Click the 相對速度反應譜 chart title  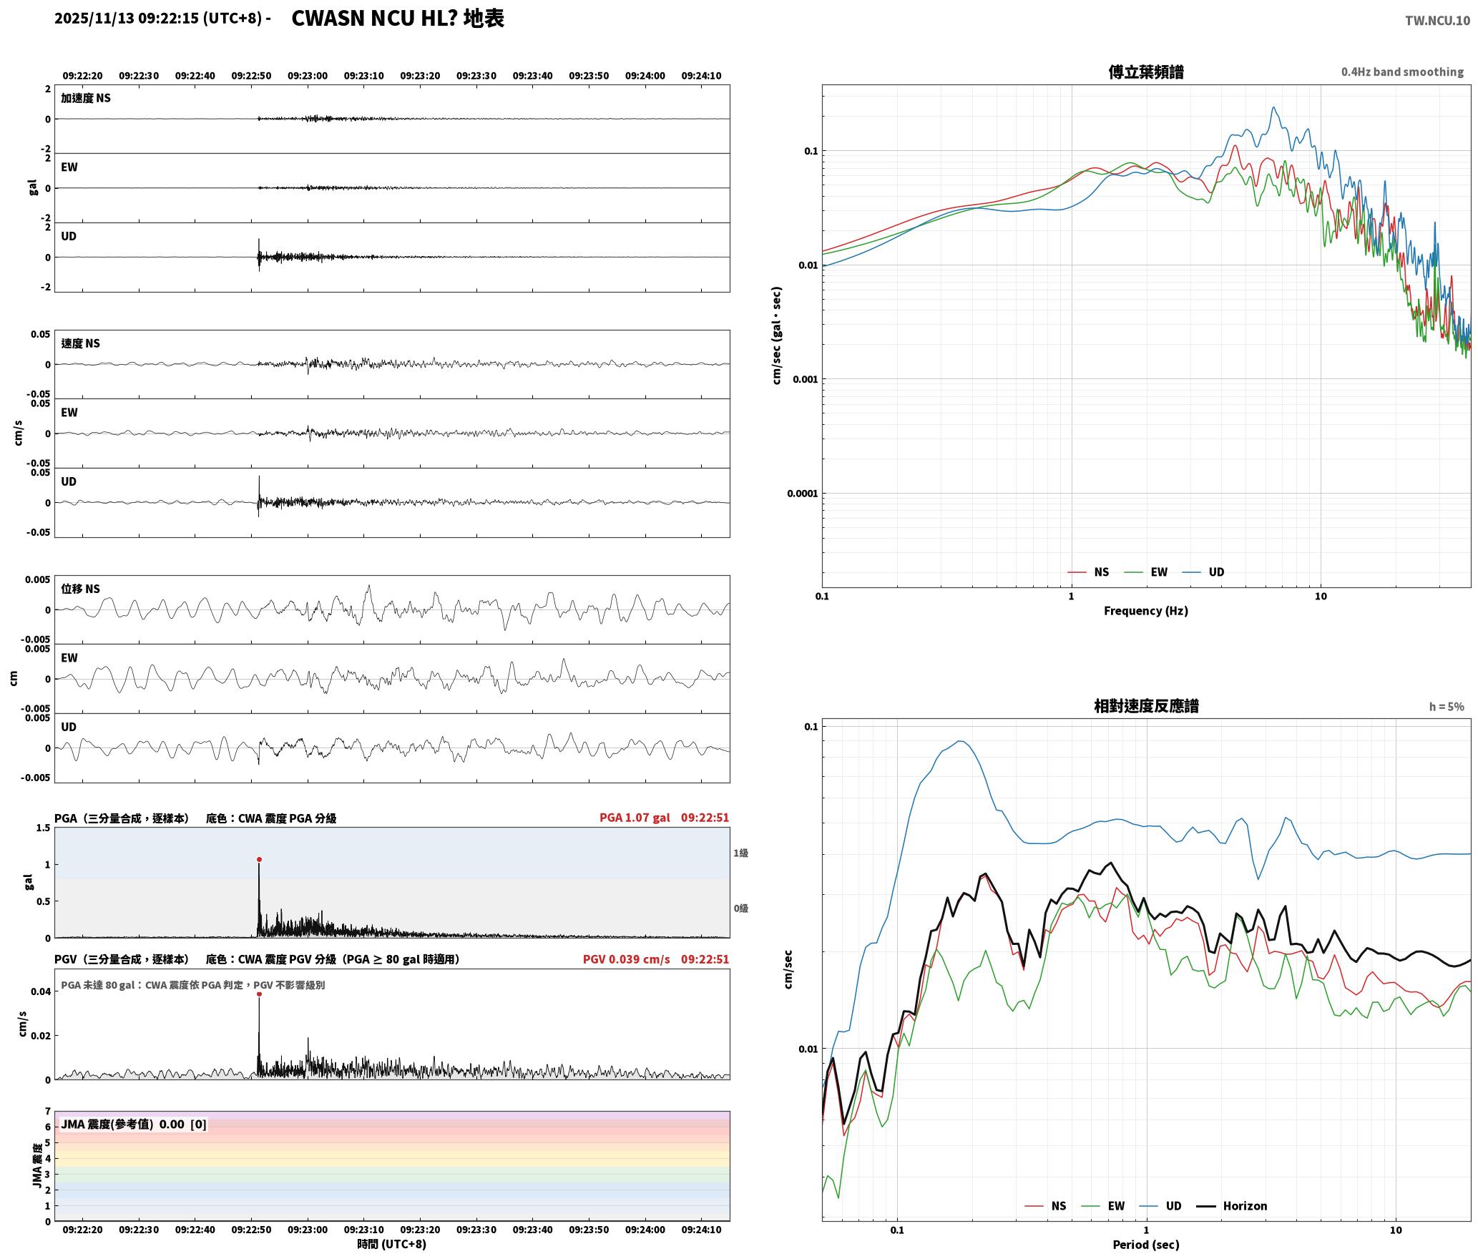click(x=1146, y=705)
